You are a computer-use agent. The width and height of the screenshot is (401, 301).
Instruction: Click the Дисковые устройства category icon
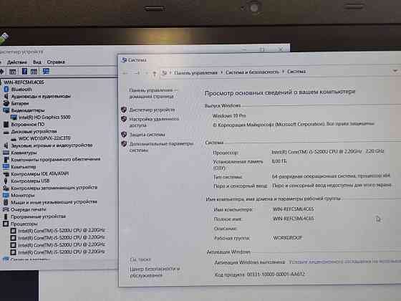[x=6, y=132]
